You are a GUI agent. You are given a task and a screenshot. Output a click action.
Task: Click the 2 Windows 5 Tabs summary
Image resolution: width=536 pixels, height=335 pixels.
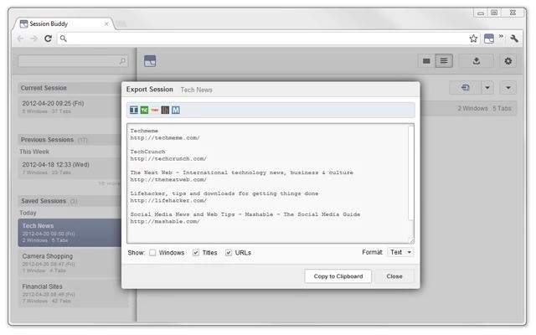pos(484,108)
